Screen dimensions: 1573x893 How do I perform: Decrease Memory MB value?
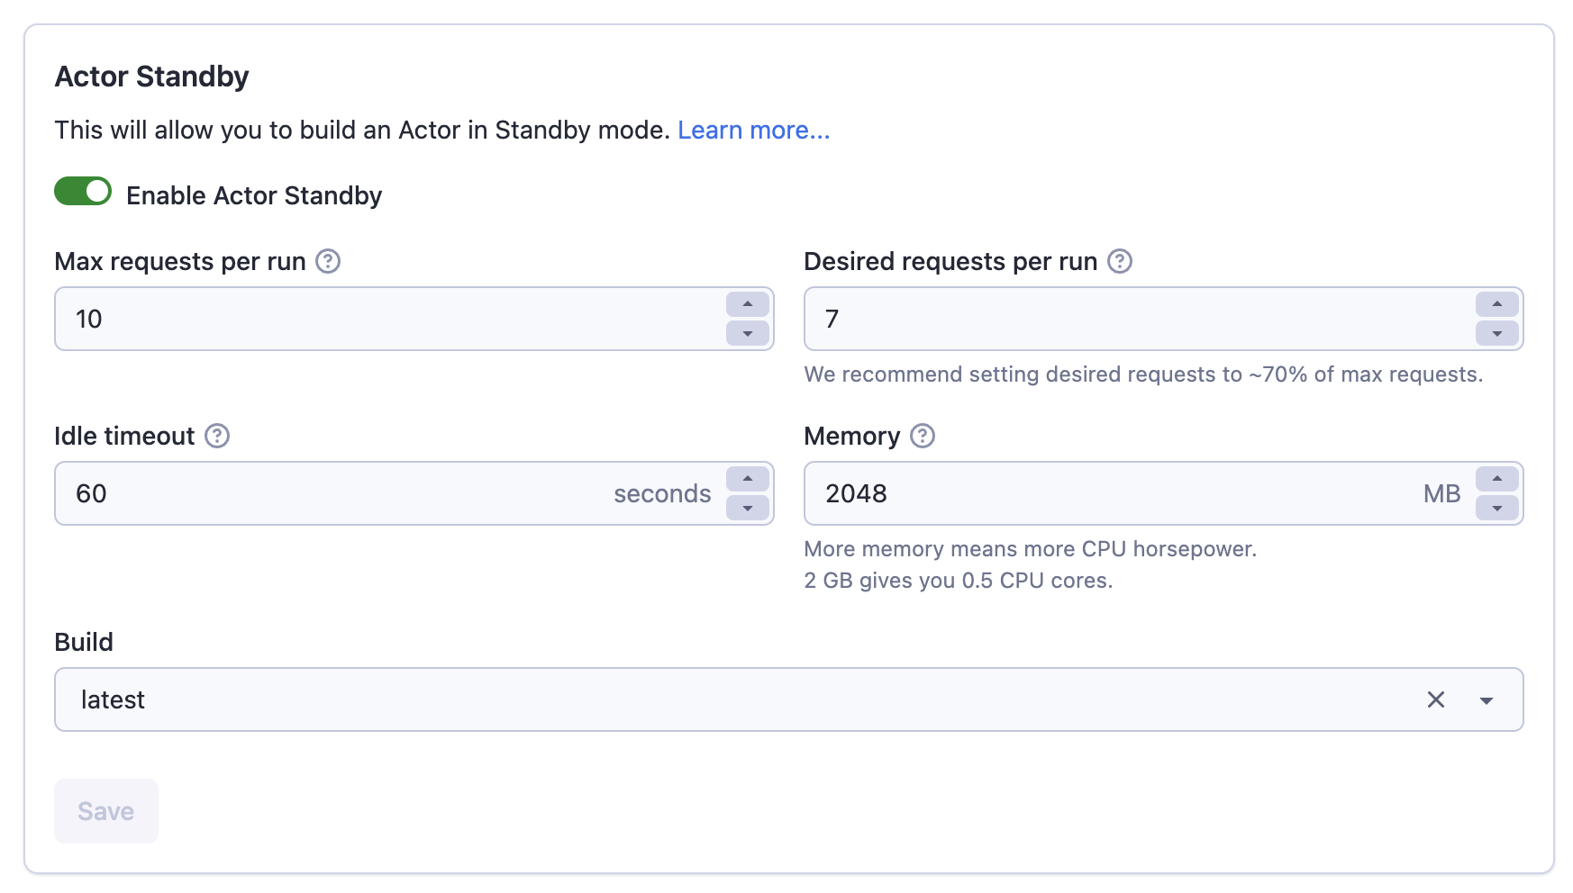point(1497,508)
